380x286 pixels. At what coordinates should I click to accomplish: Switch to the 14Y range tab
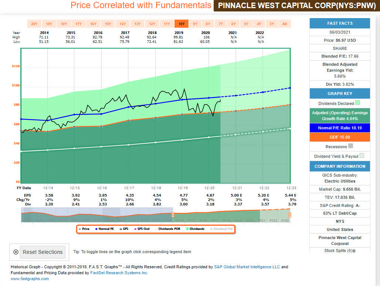pyautogui.click(x=123, y=24)
